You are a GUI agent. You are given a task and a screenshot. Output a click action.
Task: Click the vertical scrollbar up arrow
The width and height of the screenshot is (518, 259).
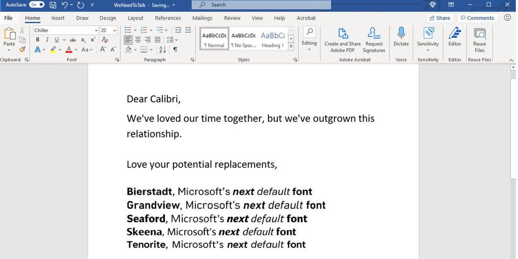click(x=513, y=67)
